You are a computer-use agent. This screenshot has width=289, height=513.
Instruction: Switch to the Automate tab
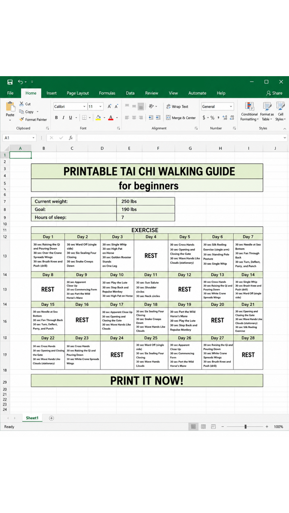[x=197, y=93]
